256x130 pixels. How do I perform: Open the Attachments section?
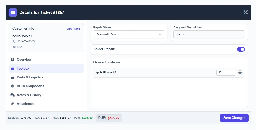coord(46,104)
